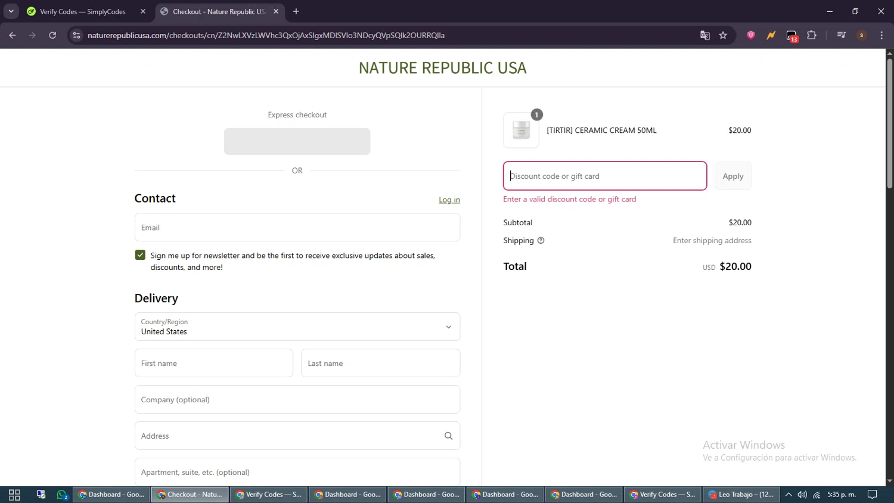
Task: Click the page vertical scrollbar thumb
Action: tap(889, 123)
